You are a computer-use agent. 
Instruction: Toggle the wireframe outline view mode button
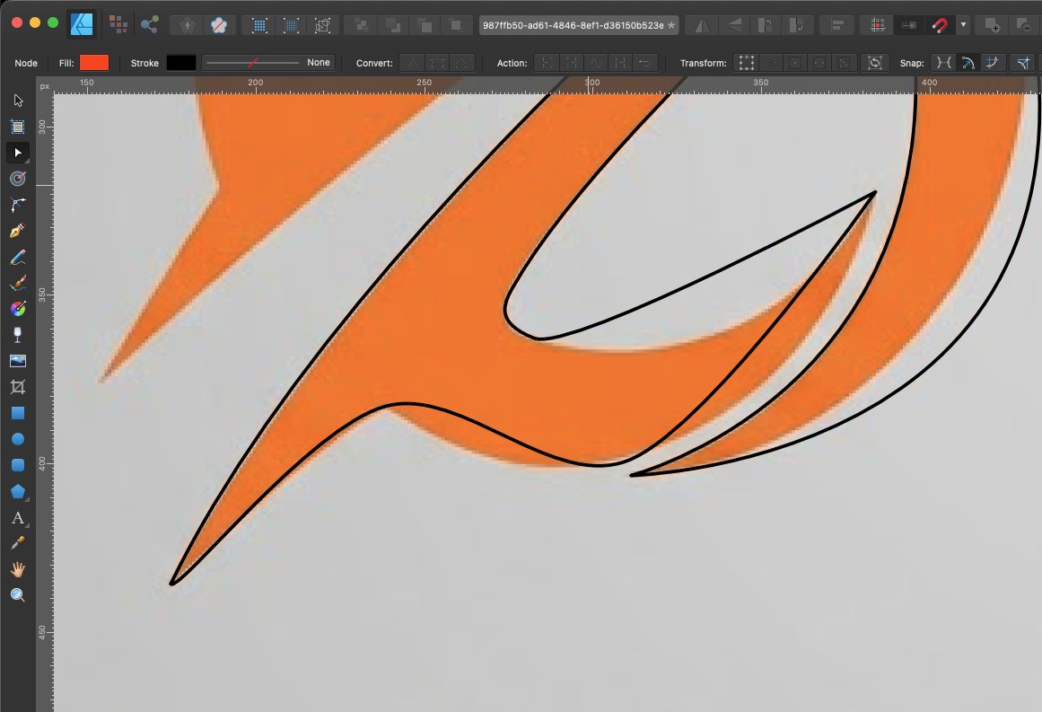[x=322, y=25]
